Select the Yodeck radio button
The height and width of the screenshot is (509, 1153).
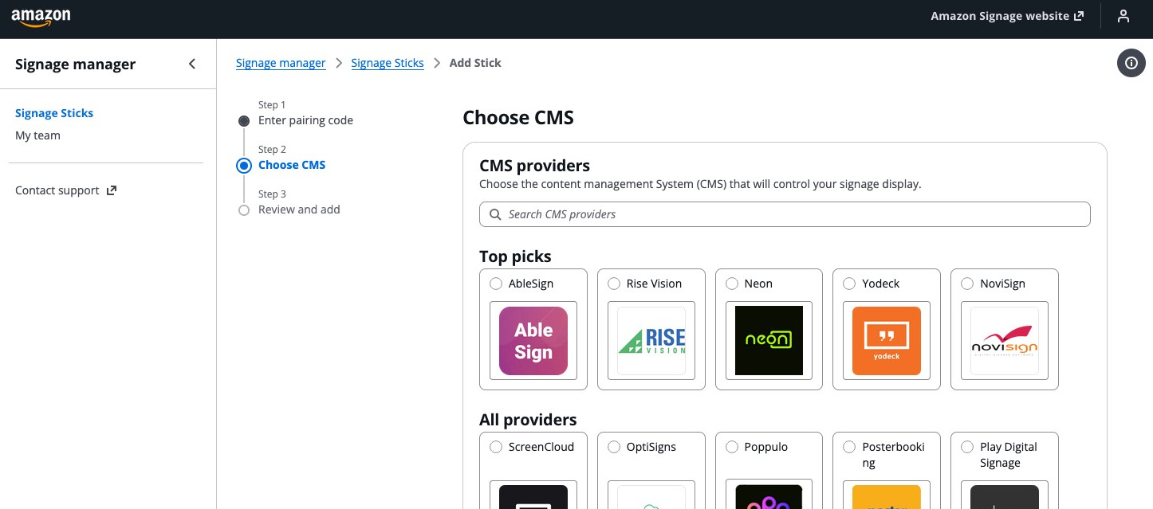(x=849, y=284)
